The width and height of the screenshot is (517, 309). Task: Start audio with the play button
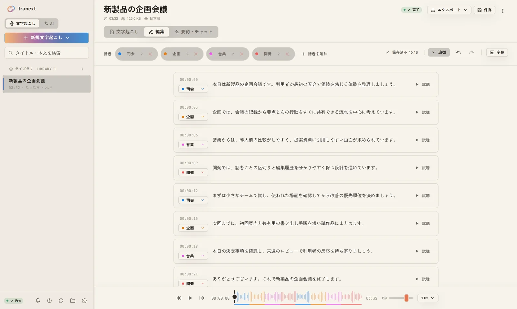coord(190,298)
